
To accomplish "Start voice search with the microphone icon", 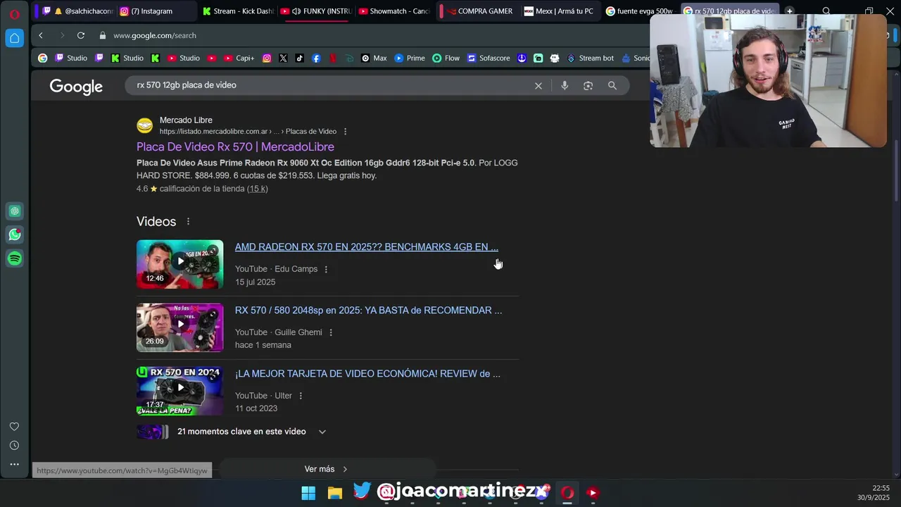I will 565,85.
